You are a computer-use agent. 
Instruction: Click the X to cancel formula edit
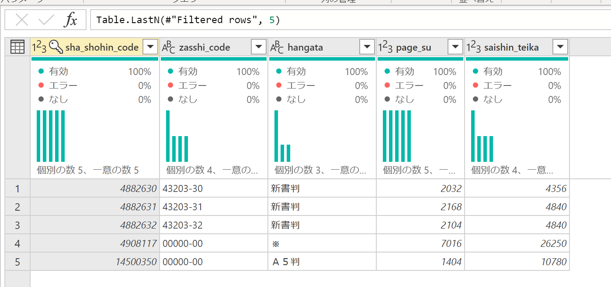pos(22,20)
